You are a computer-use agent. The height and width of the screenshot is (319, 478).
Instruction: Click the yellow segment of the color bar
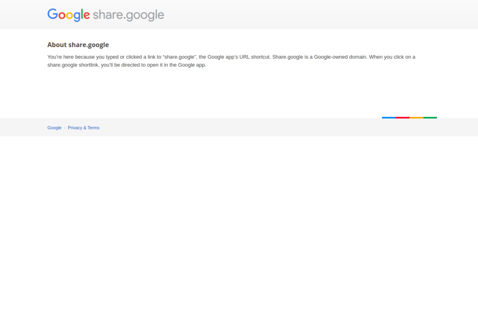416,117
